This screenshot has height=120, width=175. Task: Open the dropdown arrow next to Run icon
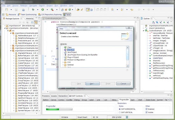47,10
